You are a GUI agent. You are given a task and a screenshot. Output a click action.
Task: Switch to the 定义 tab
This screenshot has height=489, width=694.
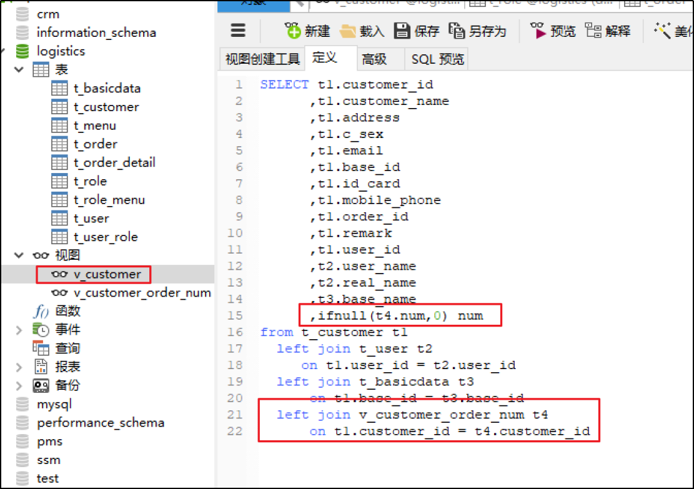[330, 58]
